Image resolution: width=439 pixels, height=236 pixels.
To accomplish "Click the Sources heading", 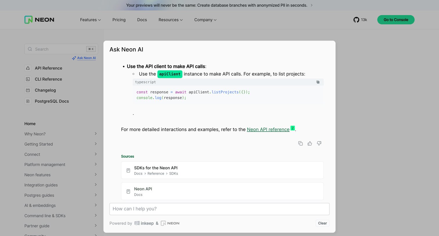I will click(127, 157).
